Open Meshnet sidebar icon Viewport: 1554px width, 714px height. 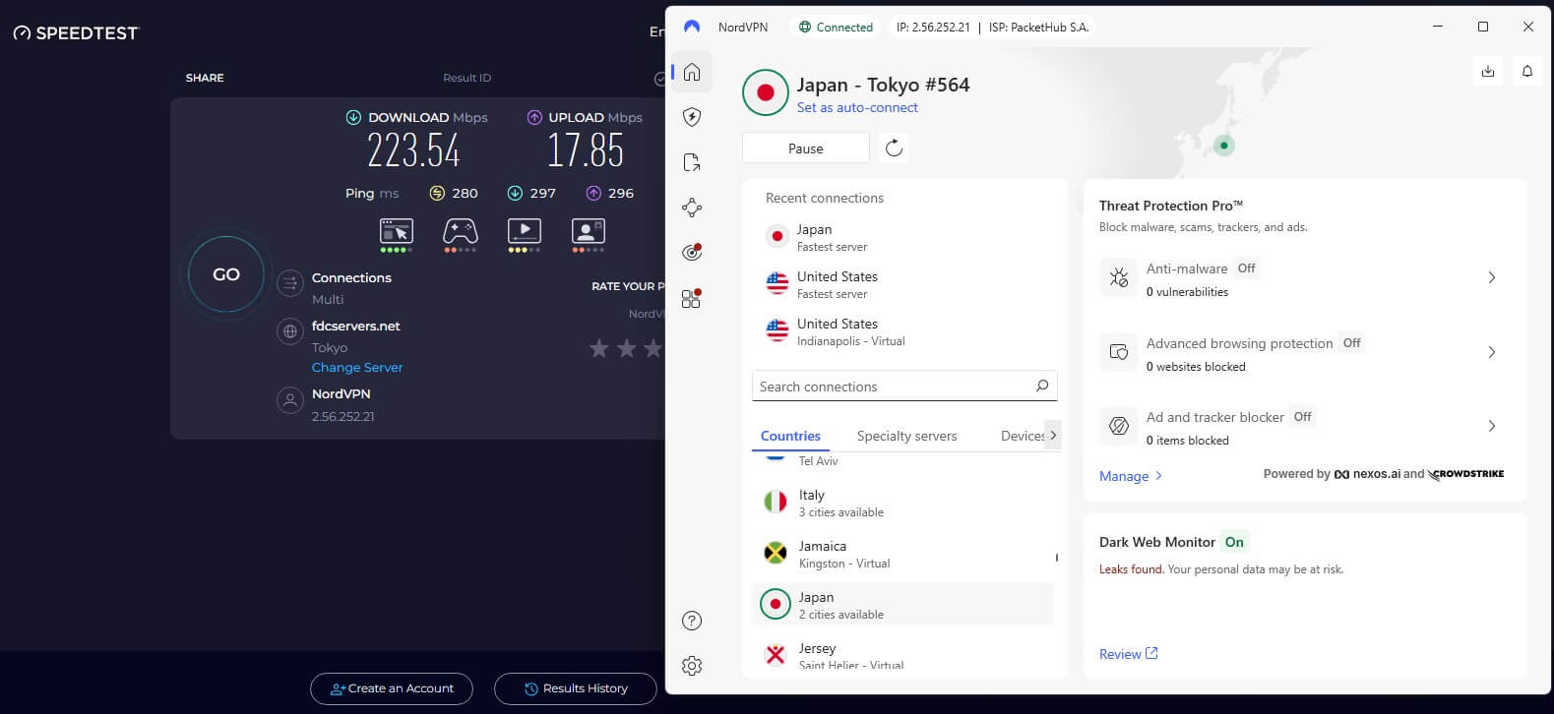click(x=692, y=208)
